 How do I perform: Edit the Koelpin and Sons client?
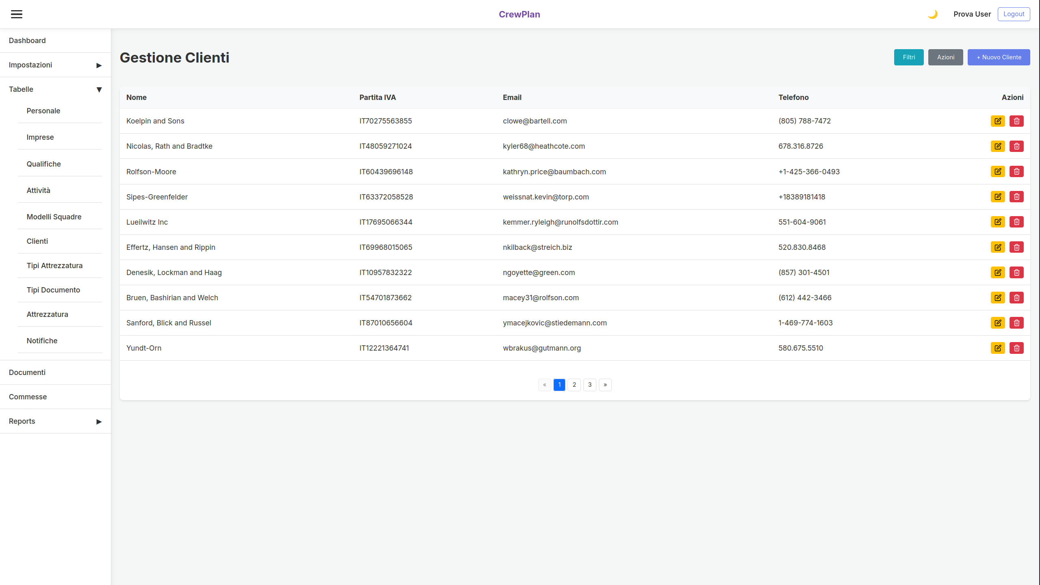point(998,121)
